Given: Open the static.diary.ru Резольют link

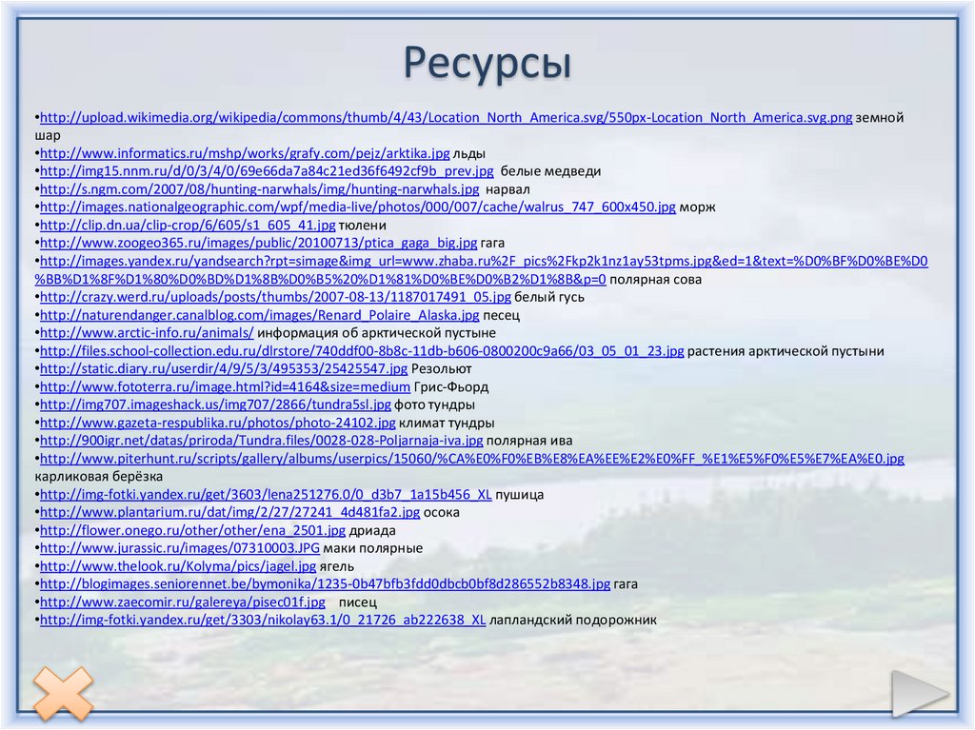Looking at the screenshot, I should pyautogui.click(x=224, y=368).
